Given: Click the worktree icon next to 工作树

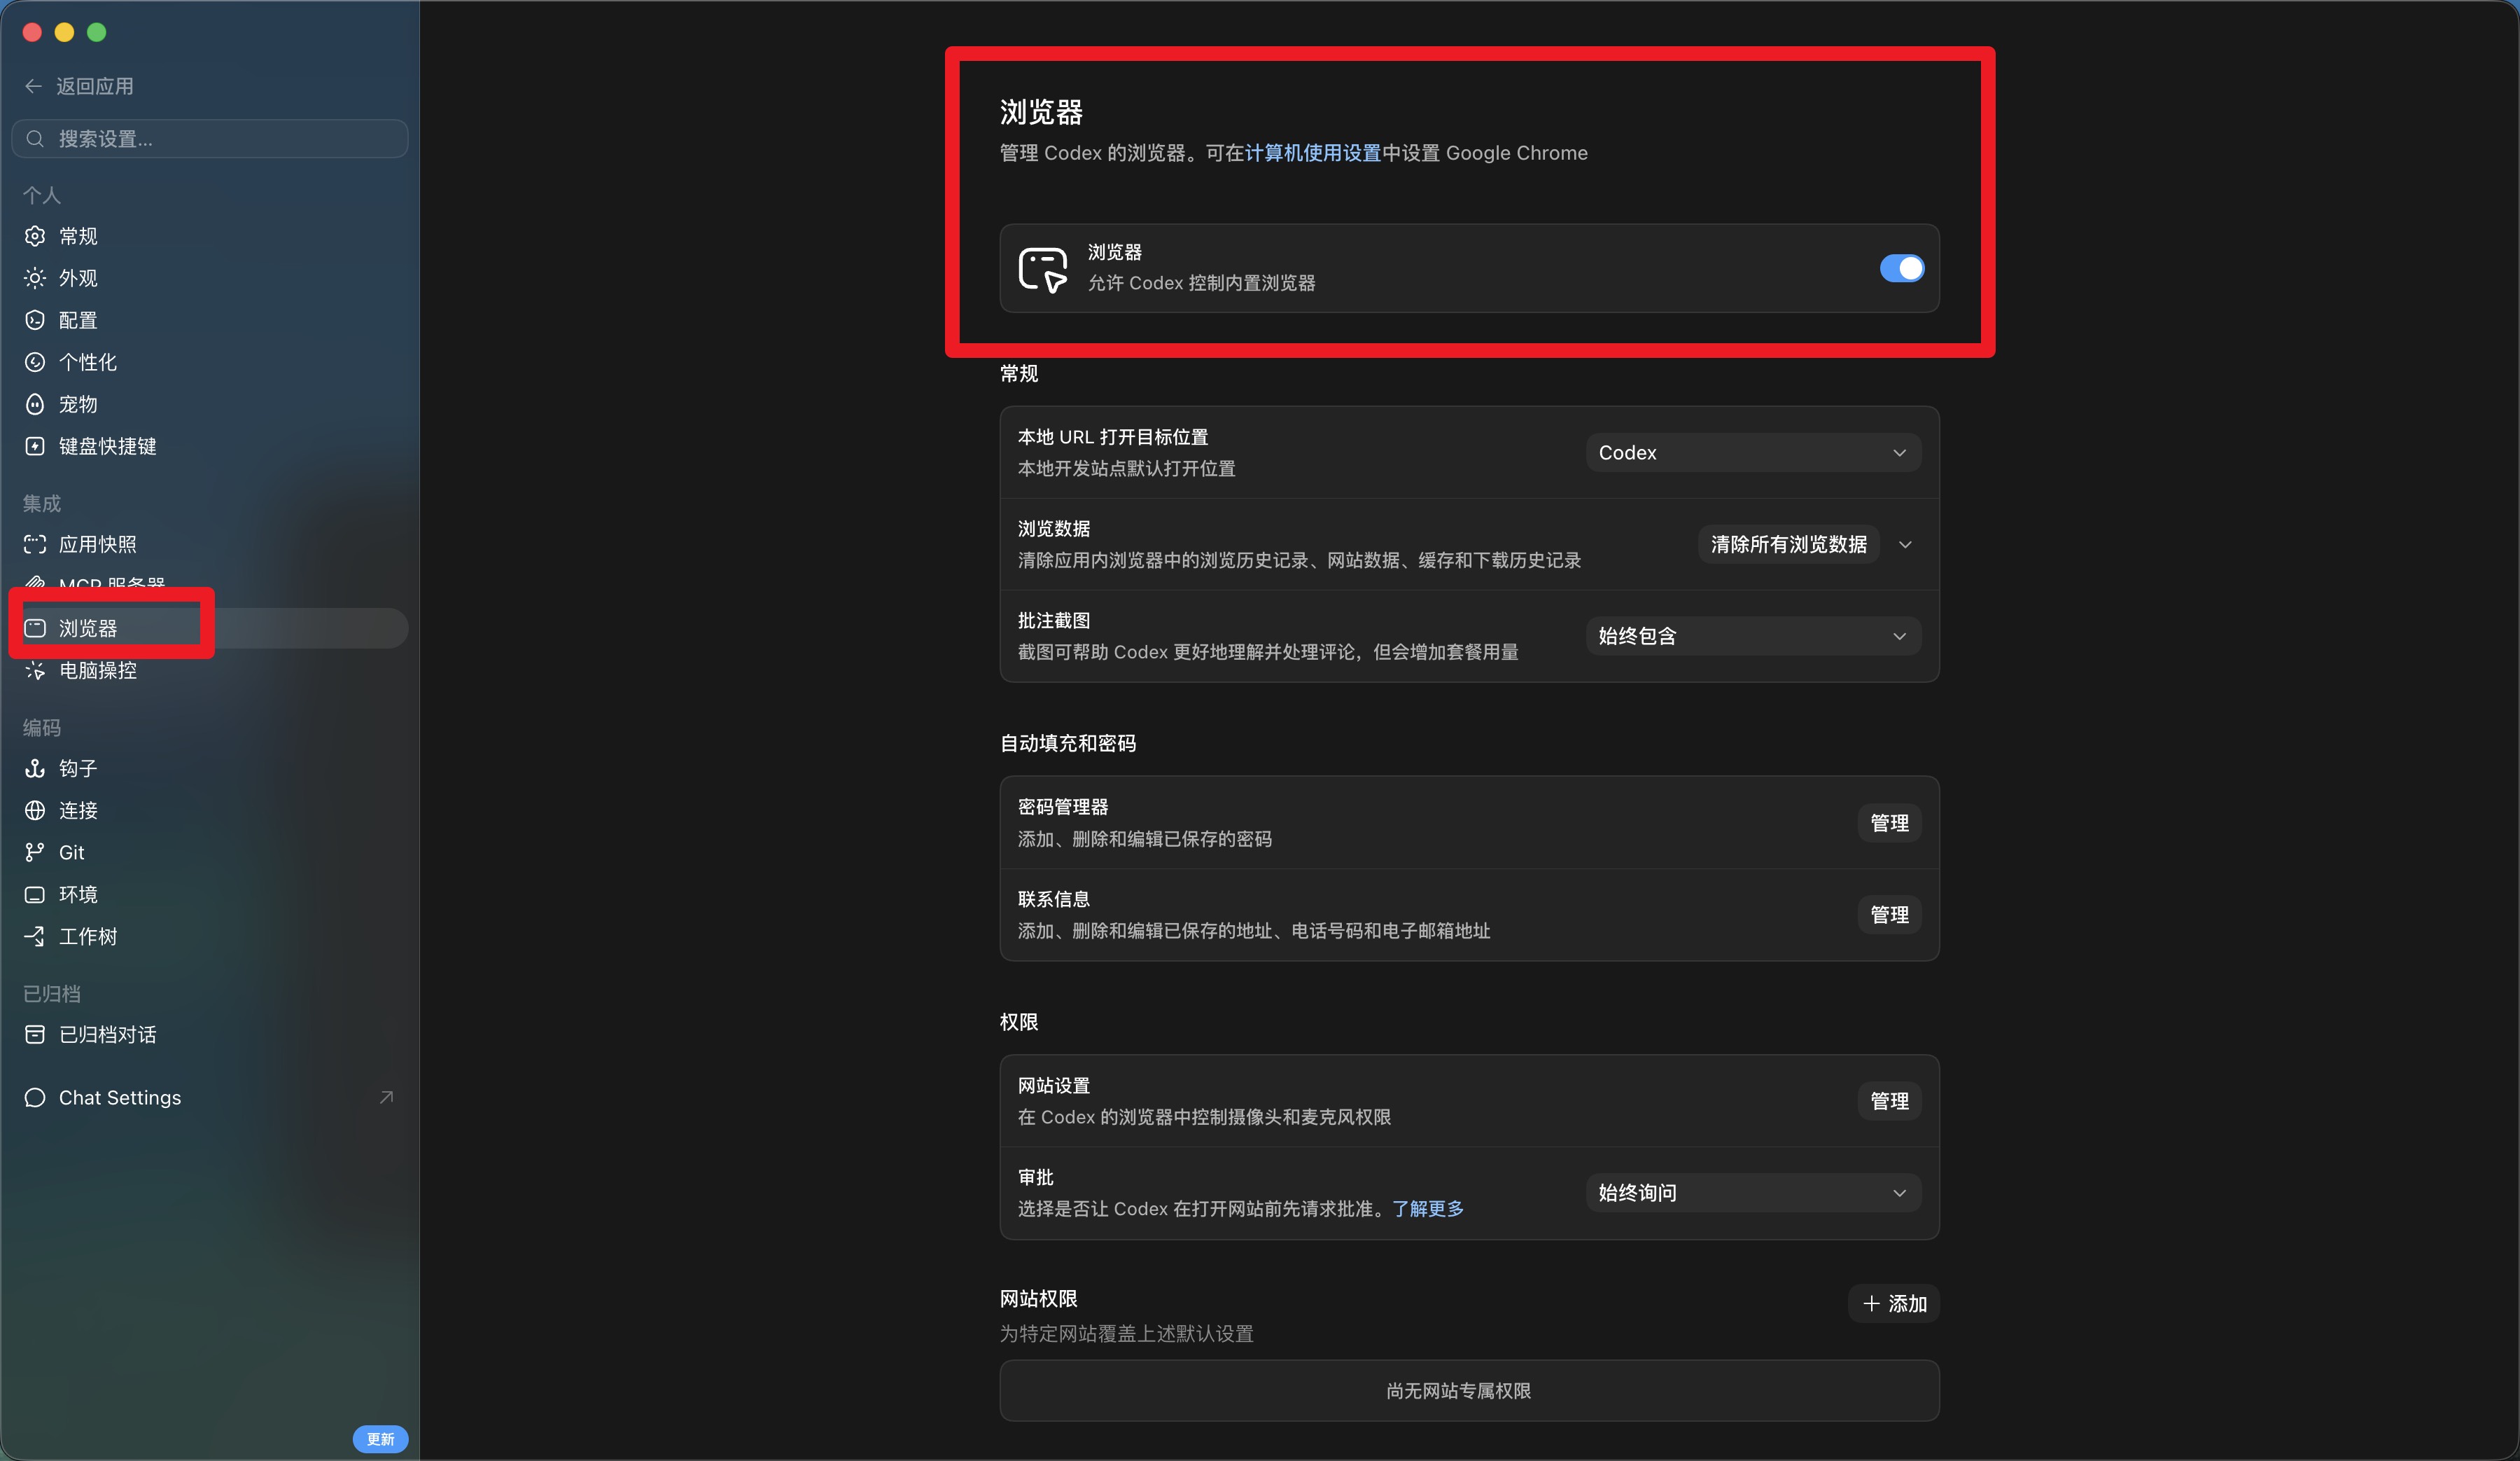Looking at the screenshot, I should tap(35, 936).
